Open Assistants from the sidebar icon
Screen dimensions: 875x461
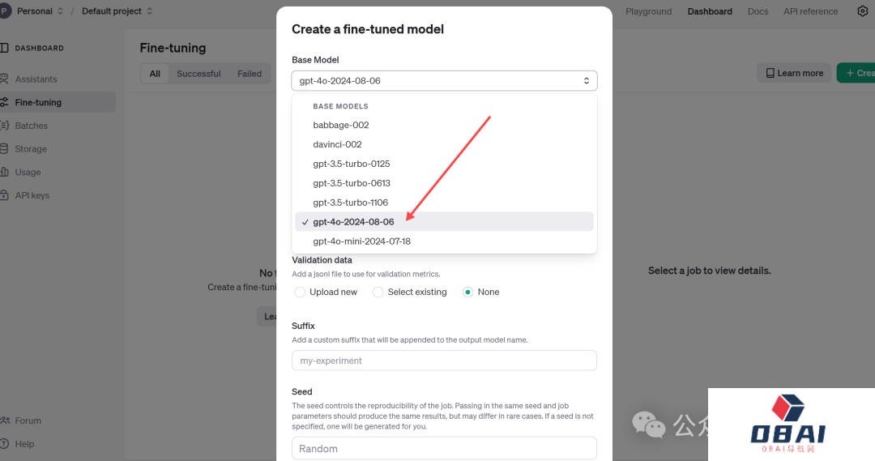(5, 79)
